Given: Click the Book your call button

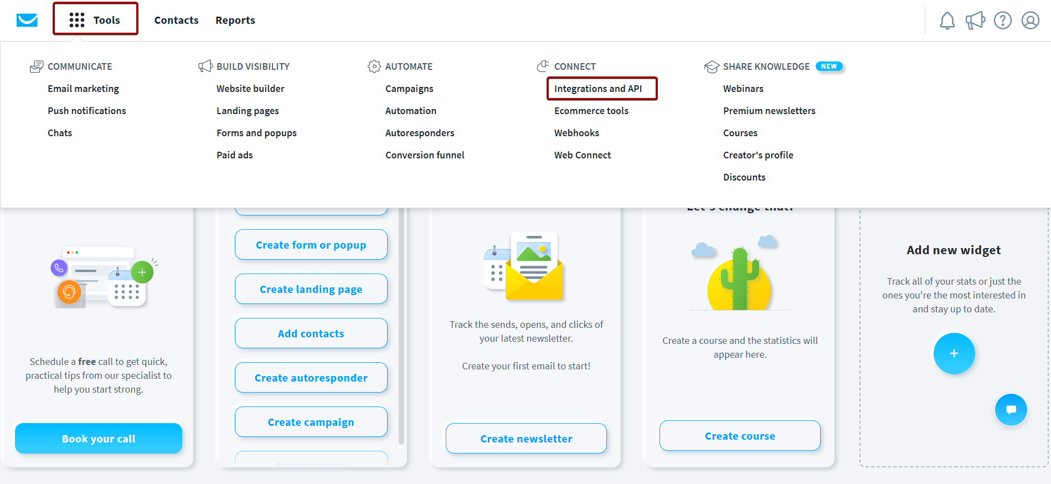Looking at the screenshot, I should [99, 439].
